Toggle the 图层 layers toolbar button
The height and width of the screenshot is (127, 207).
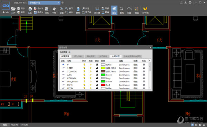click(x=114, y=10)
